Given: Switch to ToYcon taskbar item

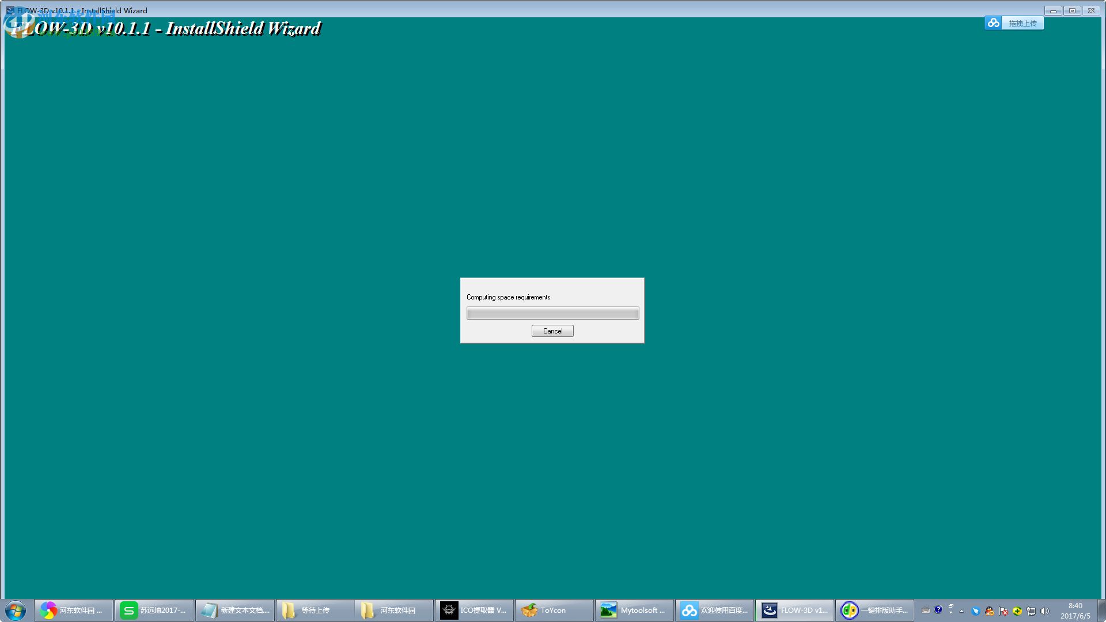Looking at the screenshot, I should click(555, 610).
